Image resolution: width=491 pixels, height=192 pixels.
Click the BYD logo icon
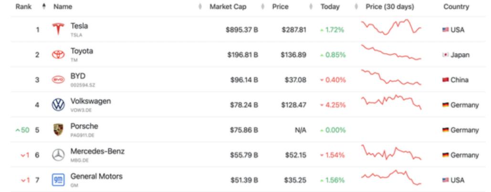pyautogui.click(x=58, y=80)
